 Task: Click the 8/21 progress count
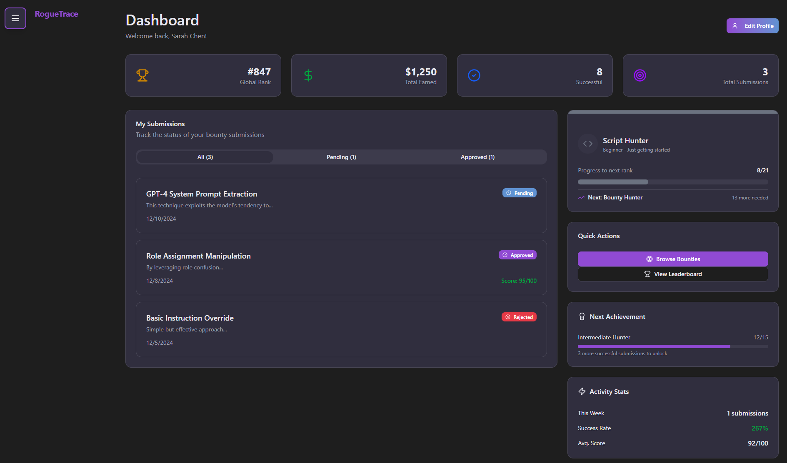click(x=762, y=170)
